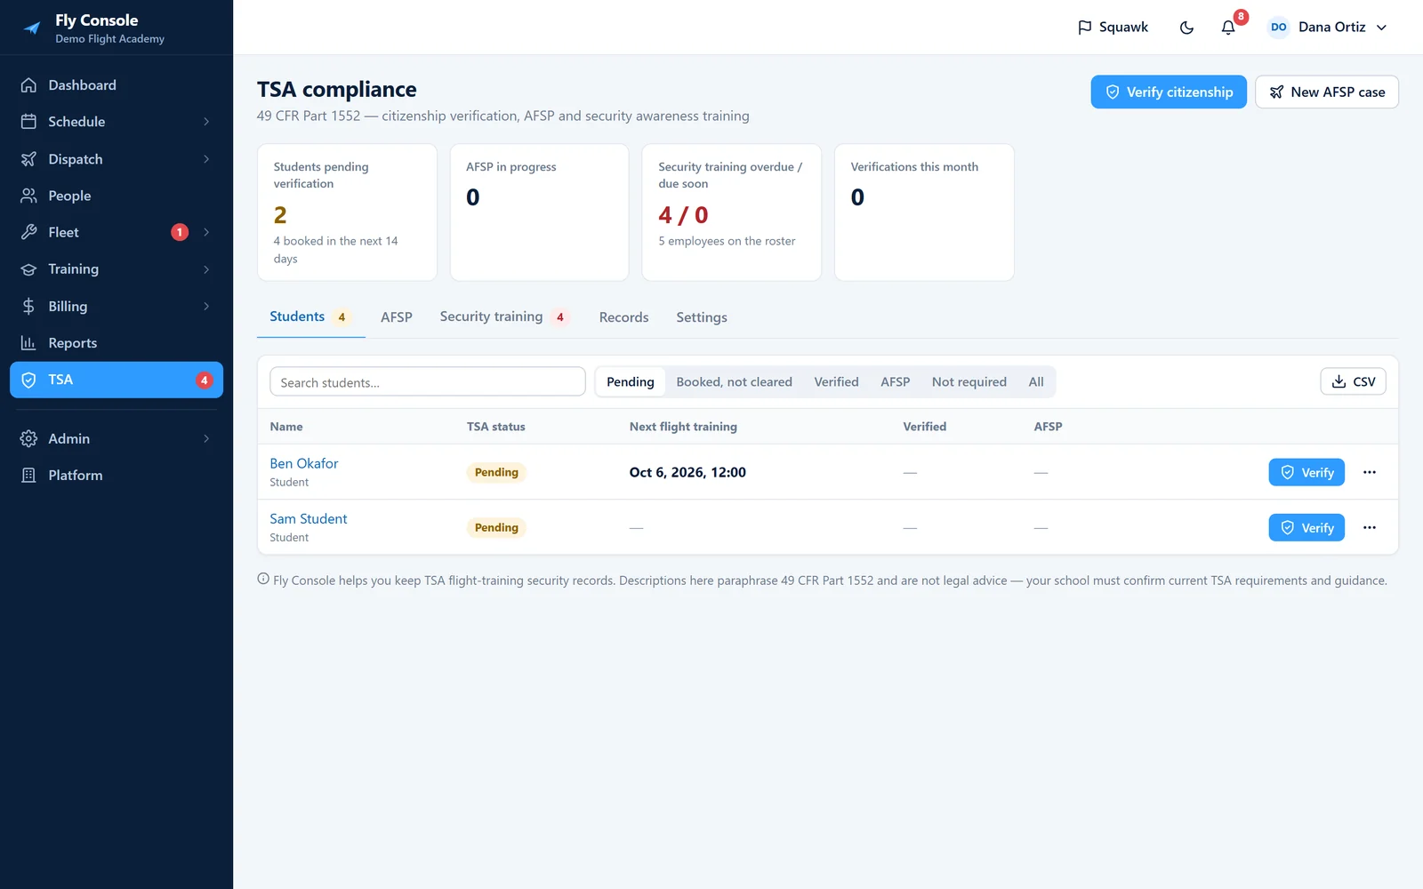
Task: Export students as CSV
Action: [x=1353, y=382]
